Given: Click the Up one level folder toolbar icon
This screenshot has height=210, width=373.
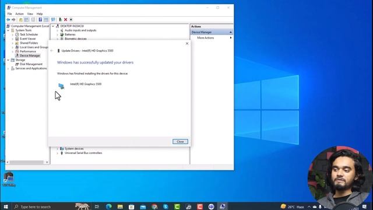Looking at the screenshot, I should pyautogui.click(x=21, y=19).
